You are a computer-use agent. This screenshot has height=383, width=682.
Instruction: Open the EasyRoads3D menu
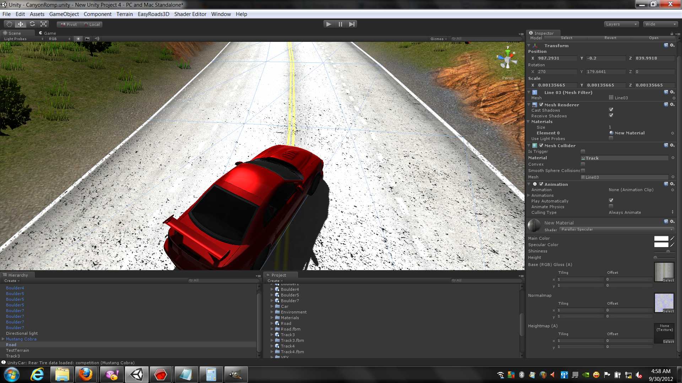153,14
